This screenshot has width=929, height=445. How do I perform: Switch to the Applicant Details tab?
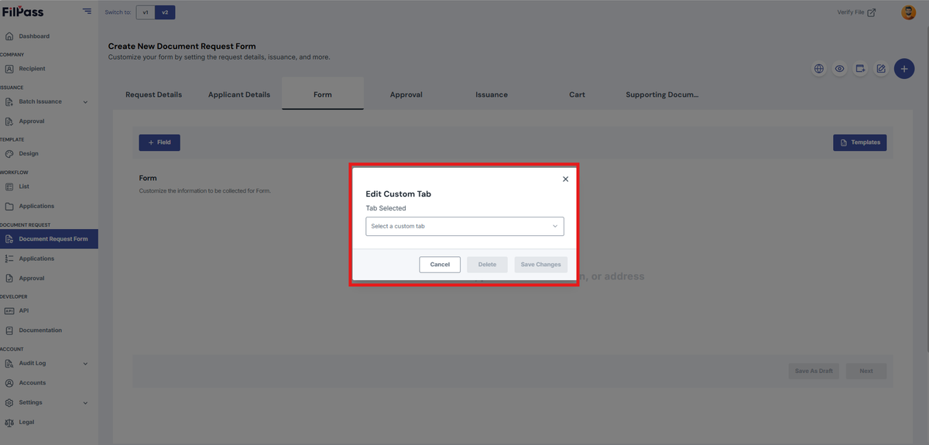click(x=239, y=94)
